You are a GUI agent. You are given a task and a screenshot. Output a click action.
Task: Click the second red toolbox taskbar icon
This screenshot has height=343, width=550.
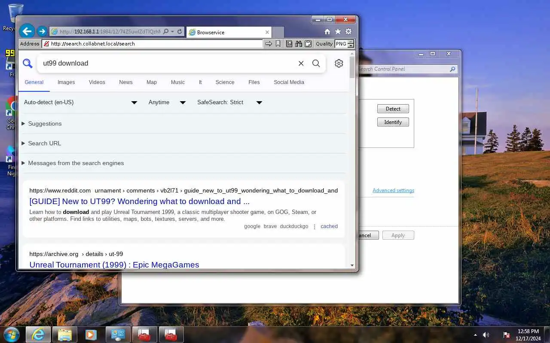pos(171,334)
